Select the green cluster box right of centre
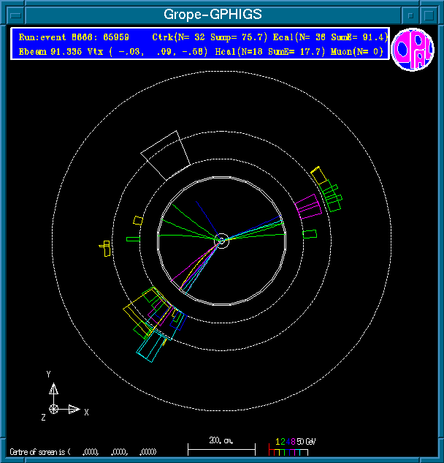444x463 pixels. tap(310, 235)
